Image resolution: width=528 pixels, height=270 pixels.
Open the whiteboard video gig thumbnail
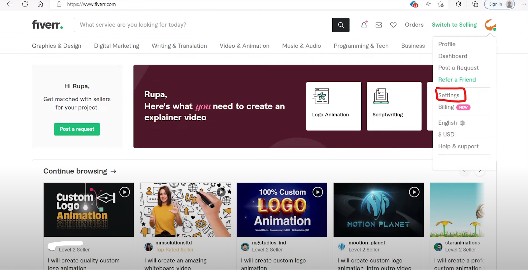[x=185, y=210]
